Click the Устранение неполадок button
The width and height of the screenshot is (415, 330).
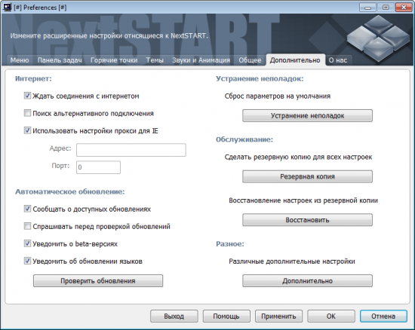[307, 116]
